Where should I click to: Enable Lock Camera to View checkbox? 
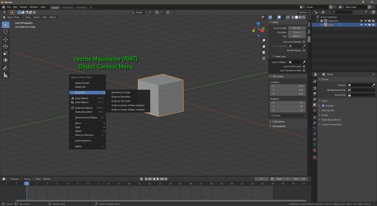[304, 70]
